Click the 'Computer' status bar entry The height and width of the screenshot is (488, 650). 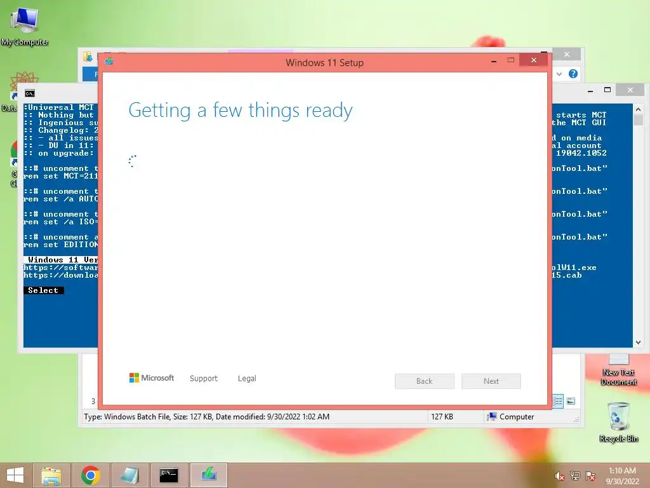(x=511, y=417)
